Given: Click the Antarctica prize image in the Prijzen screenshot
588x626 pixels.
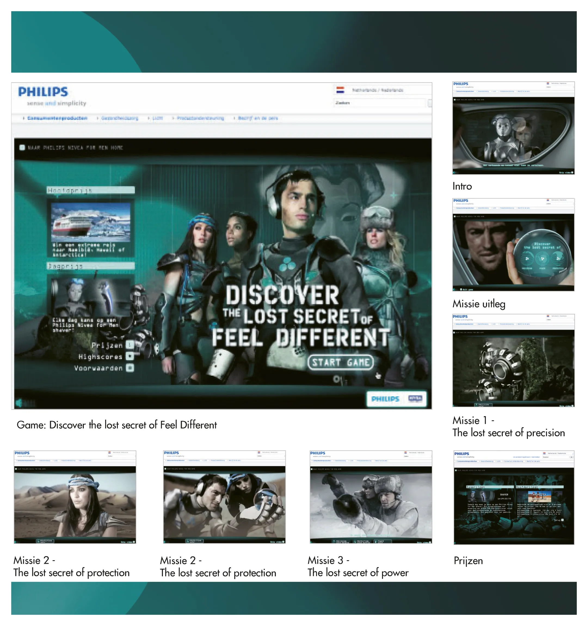Looking at the screenshot, I should (540, 497).
